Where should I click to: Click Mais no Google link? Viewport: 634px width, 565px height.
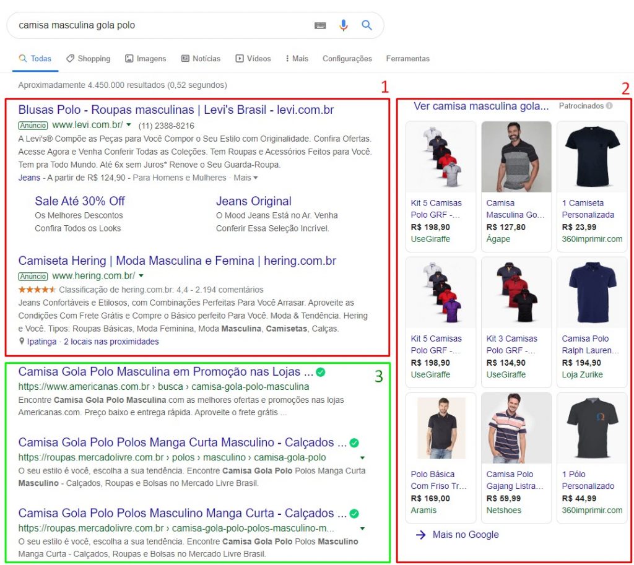(466, 535)
